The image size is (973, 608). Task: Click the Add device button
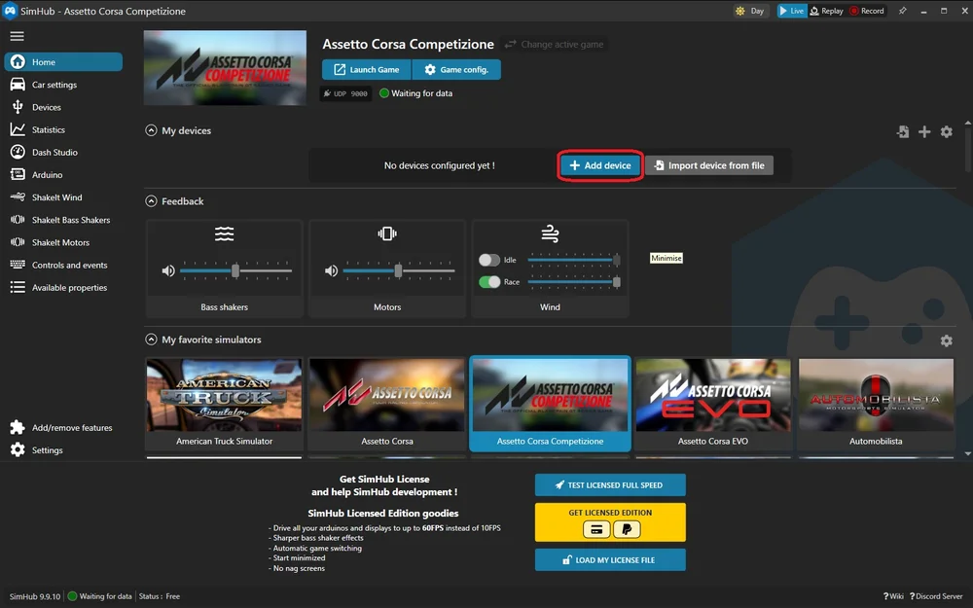600,165
